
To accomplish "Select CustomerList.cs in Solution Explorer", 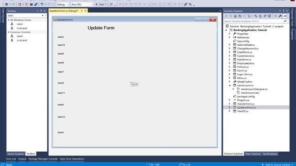I will [x=246, y=56].
